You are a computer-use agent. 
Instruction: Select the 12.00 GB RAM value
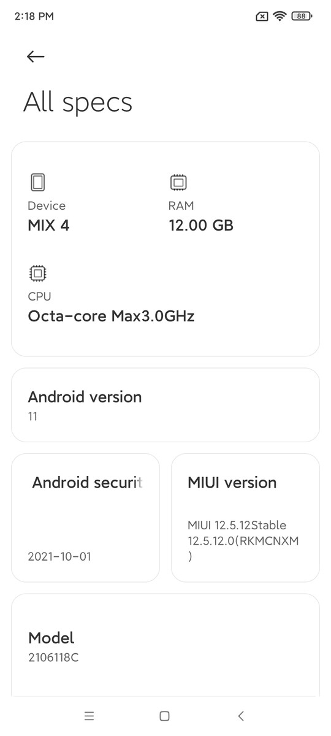coord(201,226)
